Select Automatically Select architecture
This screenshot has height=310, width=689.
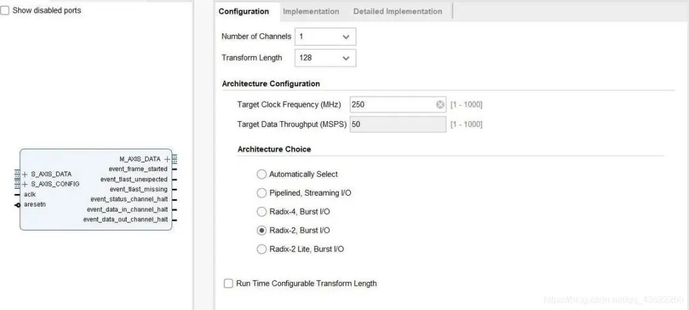pyautogui.click(x=262, y=174)
